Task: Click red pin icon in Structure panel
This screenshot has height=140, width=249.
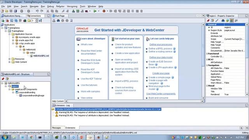Action: tap(3, 79)
